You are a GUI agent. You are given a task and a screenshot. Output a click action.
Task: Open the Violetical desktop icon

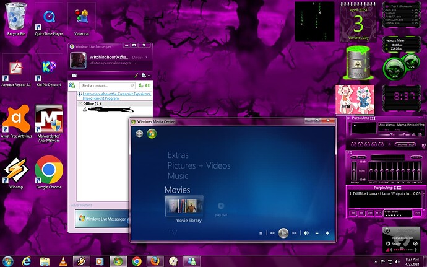coord(82,19)
